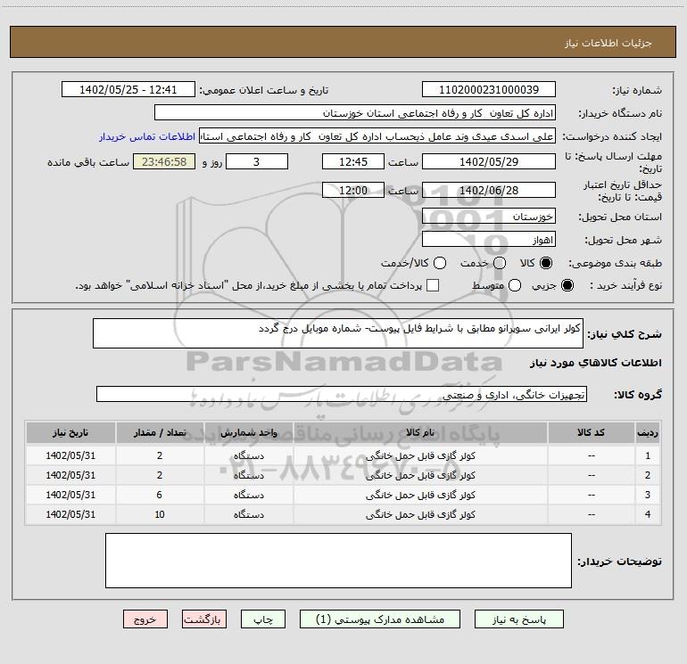Click the توضیحات خریدار text area
Viewport: 687px width, 664px height.
338,561
